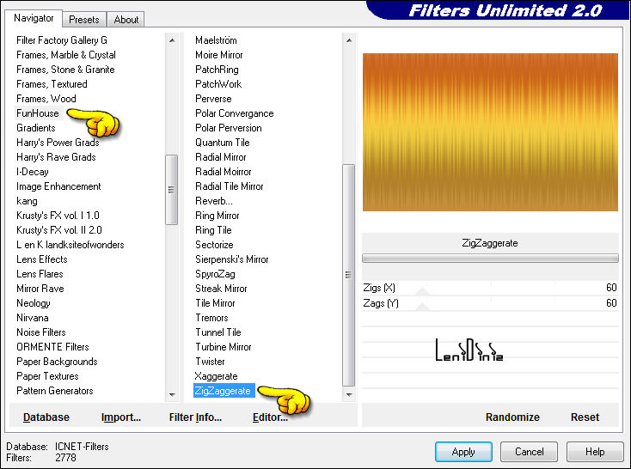This screenshot has height=469, width=631.
Task: Select the kang category
Action: (27, 201)
